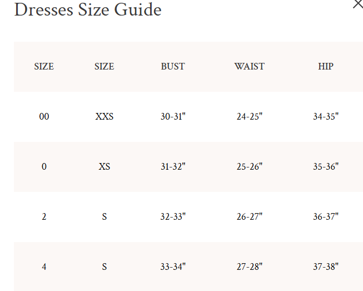Image resolution: width=363 pixels, height=291 pixels.
Task: Choose the 37-38" hip measurement
Action: [326, 267]
